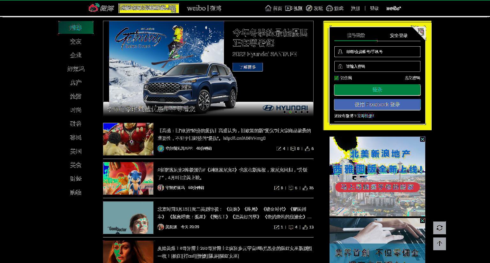Open the http://t.cn/A66VHmg0 link in 高盛 post
This screenshot has height=263, width=490.
[x=244, y=138]
